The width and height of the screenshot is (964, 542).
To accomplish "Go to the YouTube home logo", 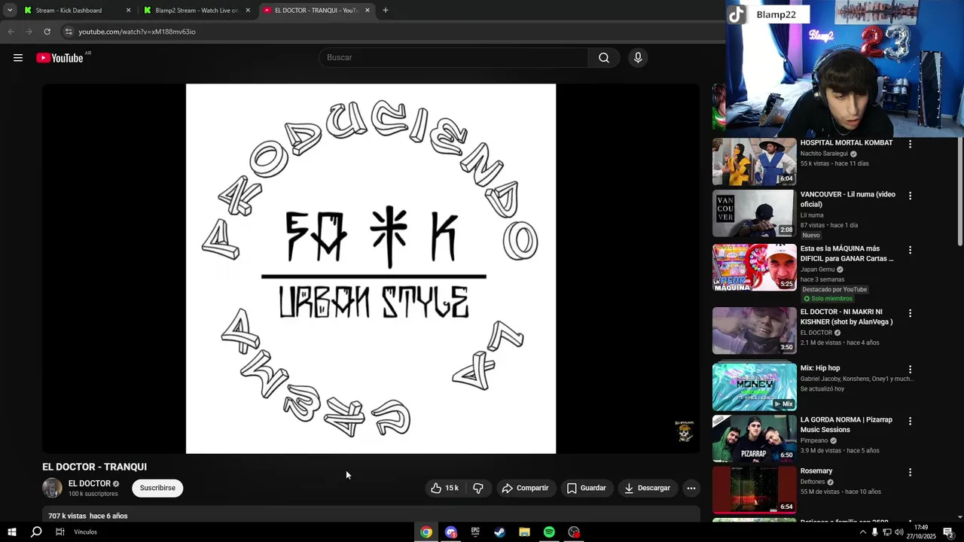I will [59, 58].
